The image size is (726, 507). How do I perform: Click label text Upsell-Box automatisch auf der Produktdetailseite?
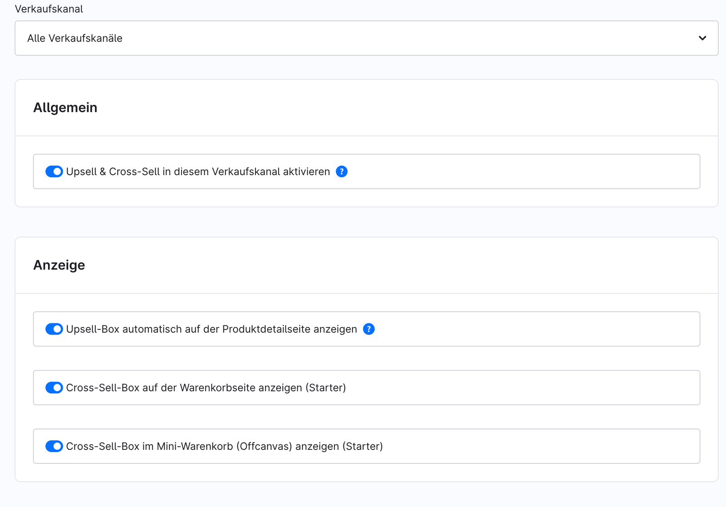[x=211, y=329]
